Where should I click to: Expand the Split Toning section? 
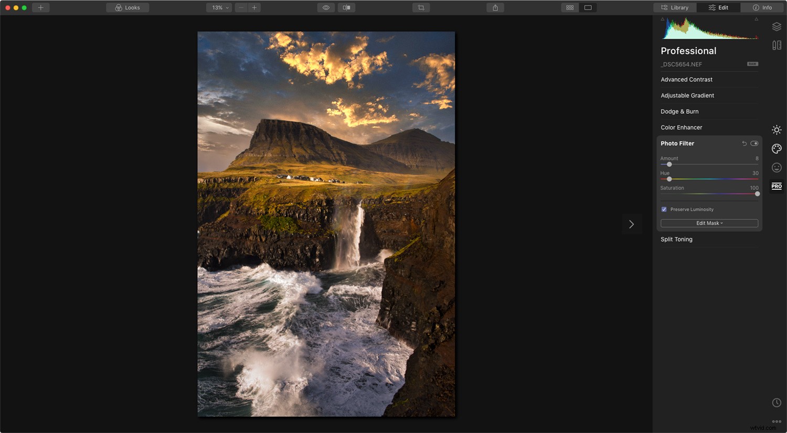(x=676, y=239)
